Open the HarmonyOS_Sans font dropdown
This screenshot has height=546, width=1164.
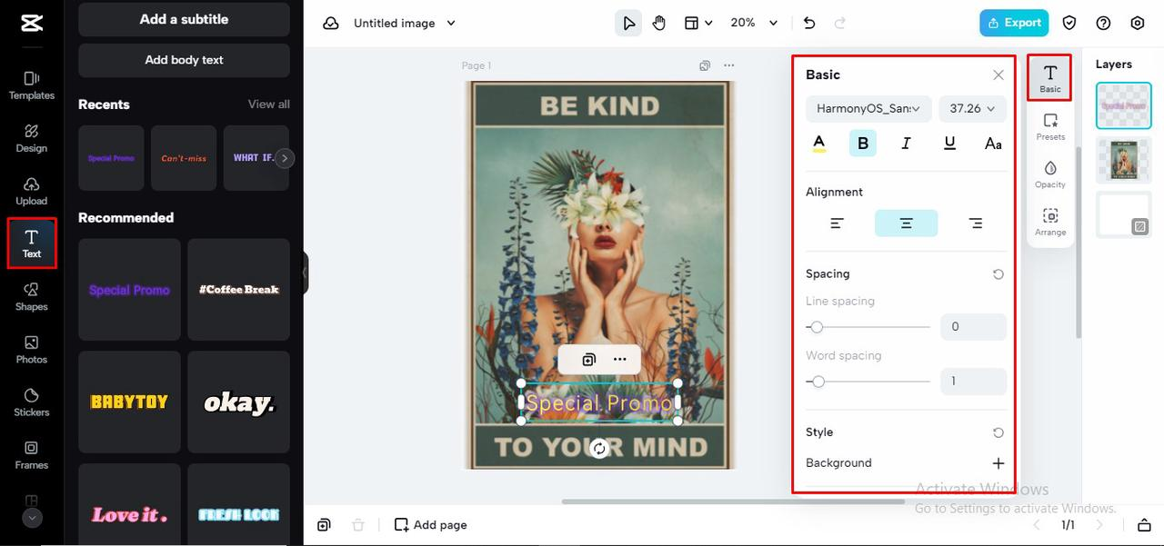click(x=868, y=108)
